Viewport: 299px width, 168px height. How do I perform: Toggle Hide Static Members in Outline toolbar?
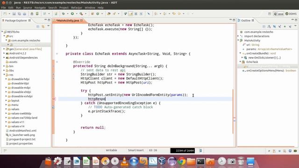tap(279, 27)
